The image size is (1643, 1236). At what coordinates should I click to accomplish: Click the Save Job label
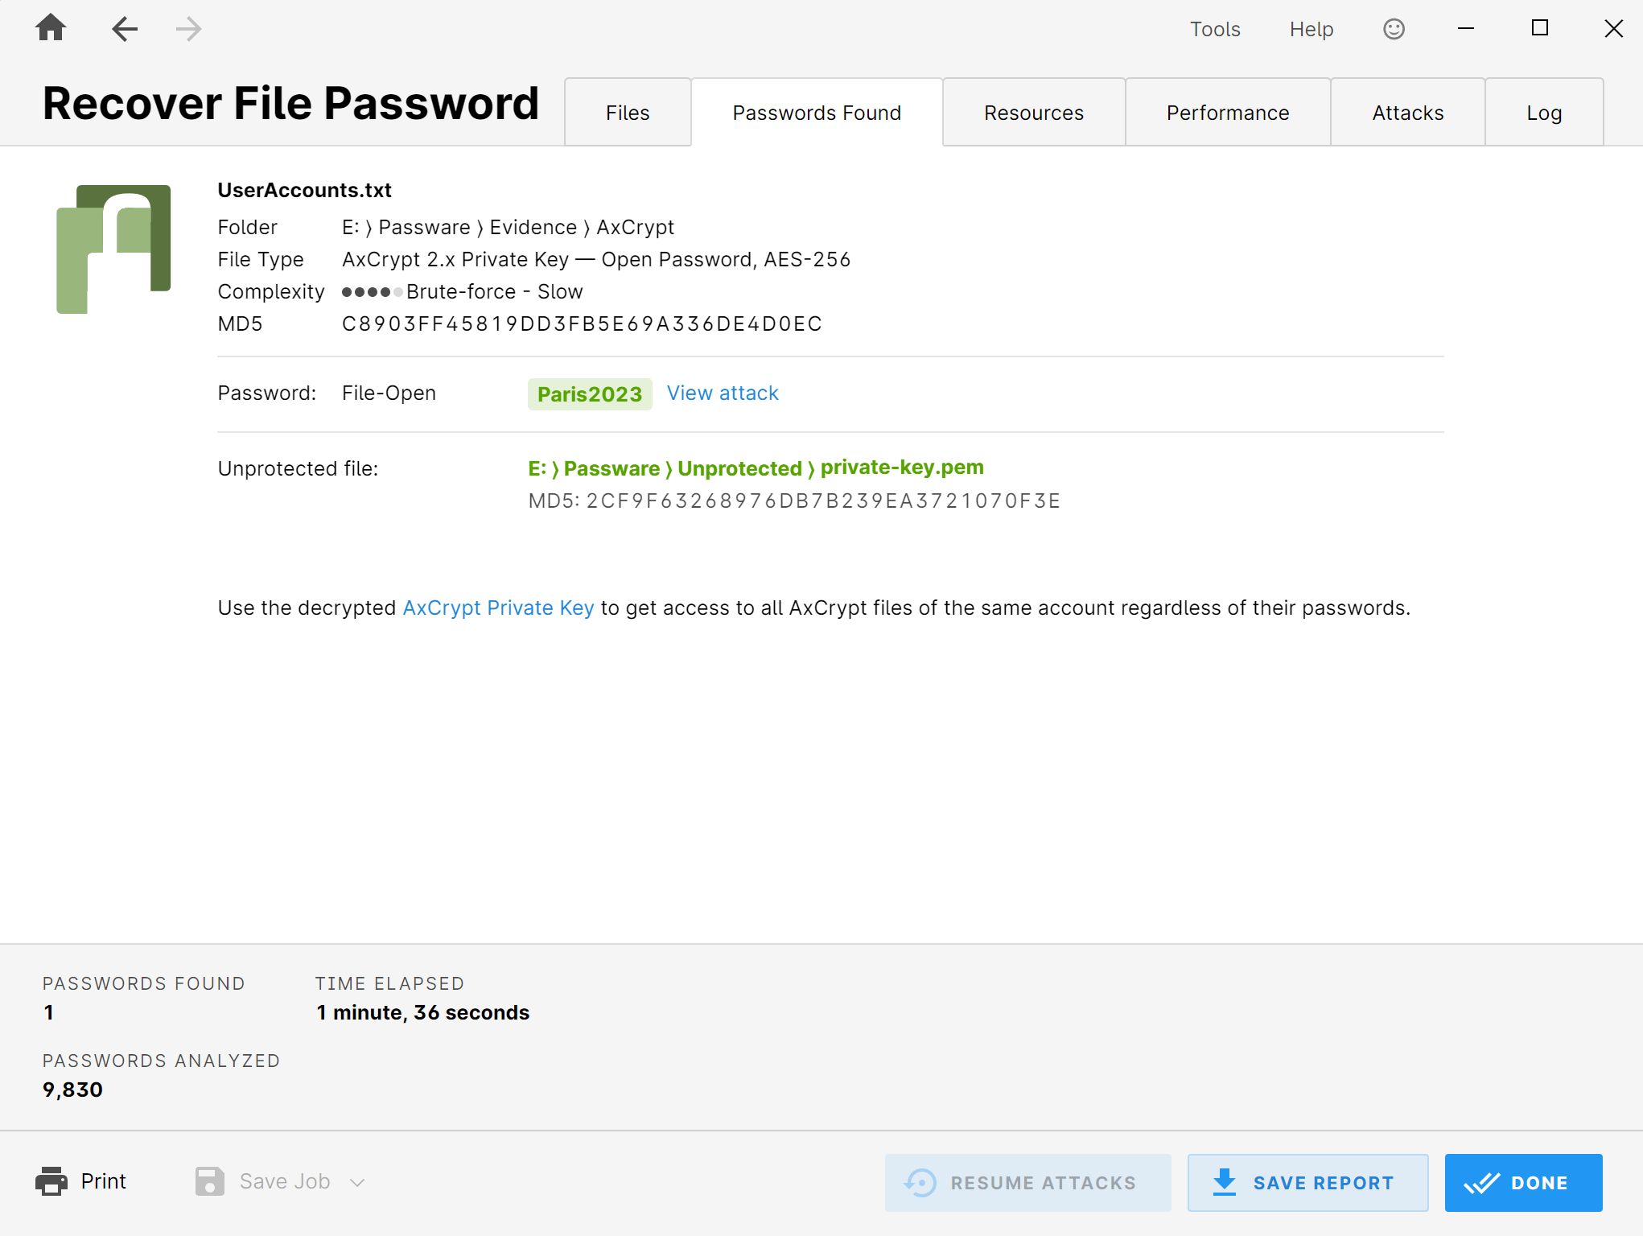coord(285,1181)
